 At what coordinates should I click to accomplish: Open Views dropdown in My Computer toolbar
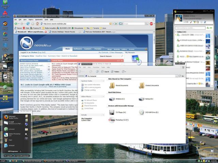pyautogui.click(x=124, y=72)
